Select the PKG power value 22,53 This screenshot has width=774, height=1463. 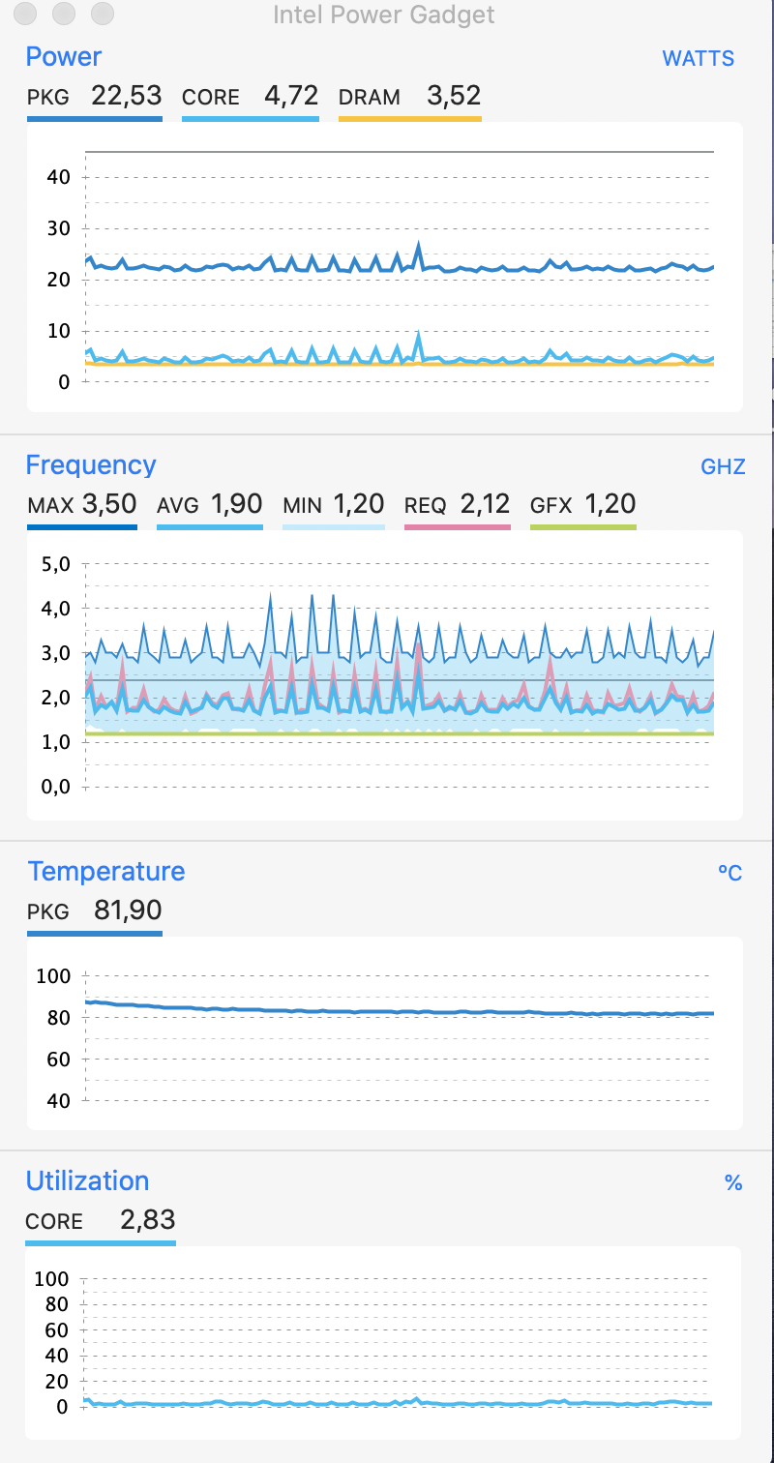click(x=127, y=96)
